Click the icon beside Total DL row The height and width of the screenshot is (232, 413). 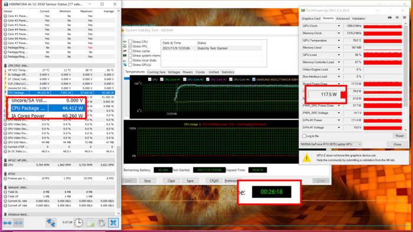coord(5,192)
